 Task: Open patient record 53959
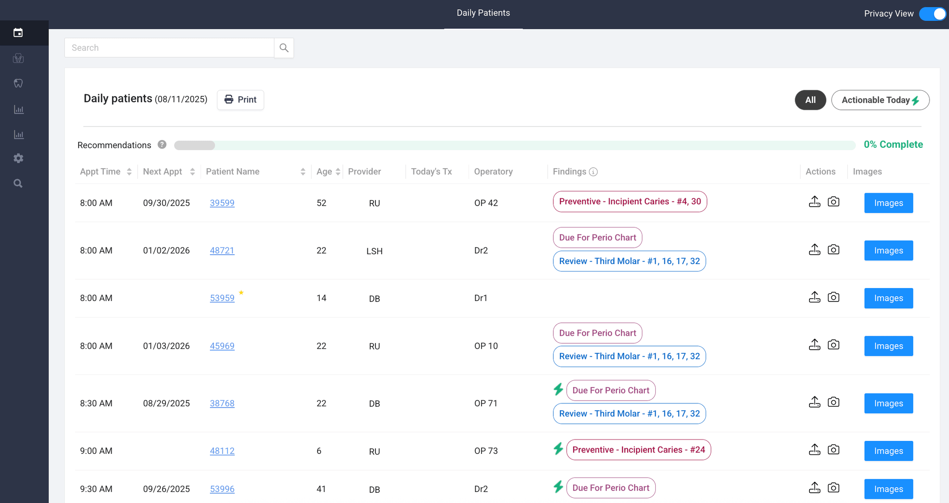(222, 298)
